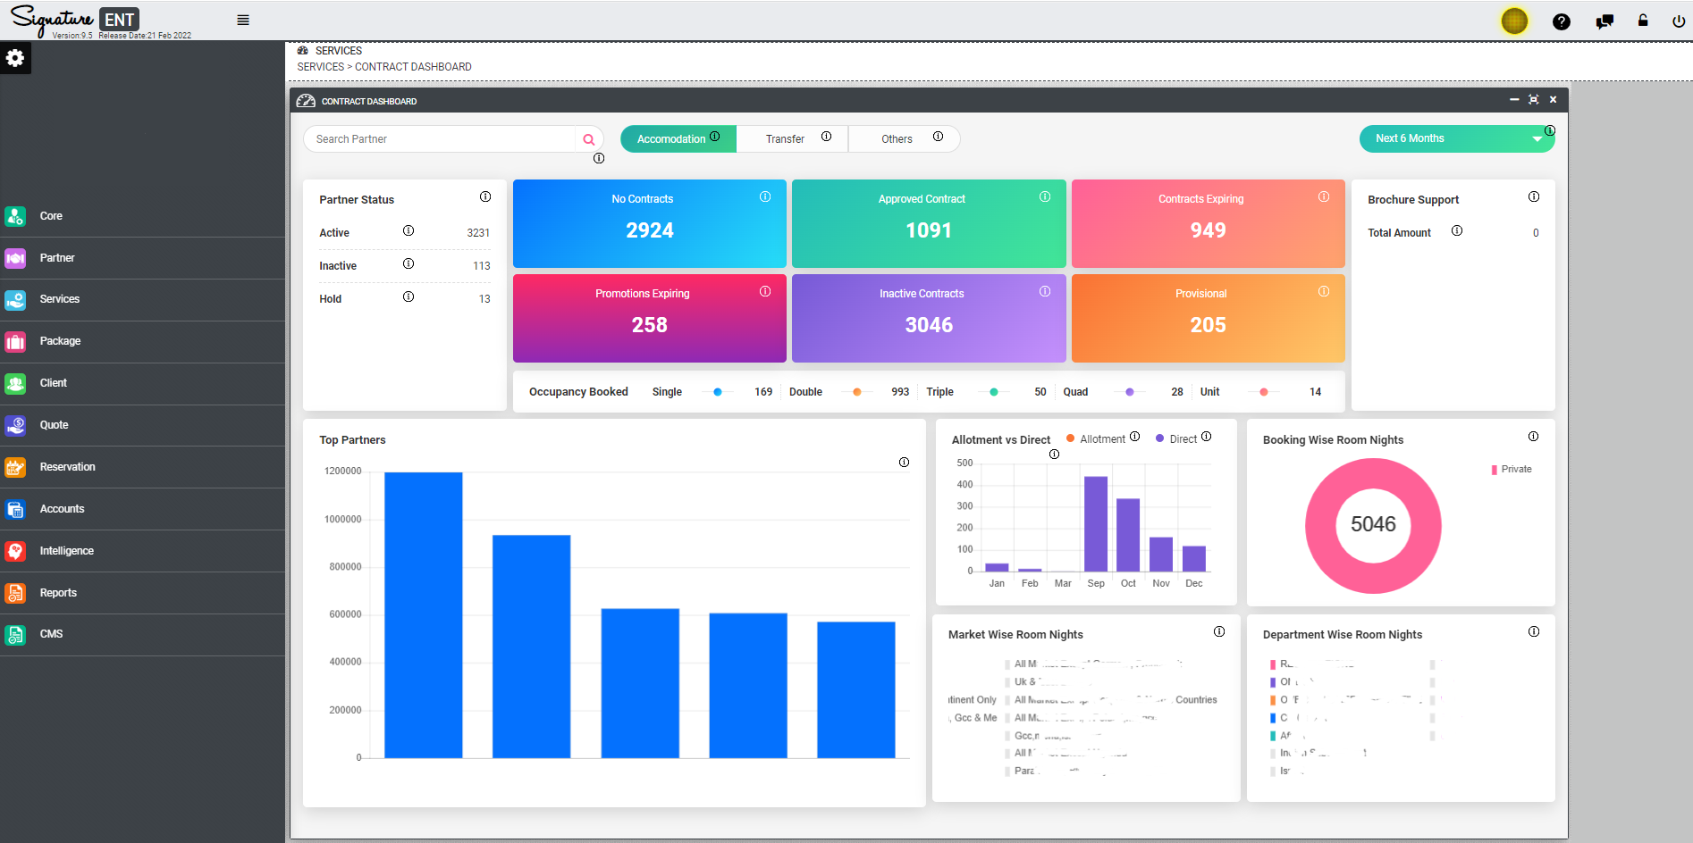Screen dimensions: 1693x843
Task: Expand the Reservation sidebar menu
Action: tap(67, 467)
